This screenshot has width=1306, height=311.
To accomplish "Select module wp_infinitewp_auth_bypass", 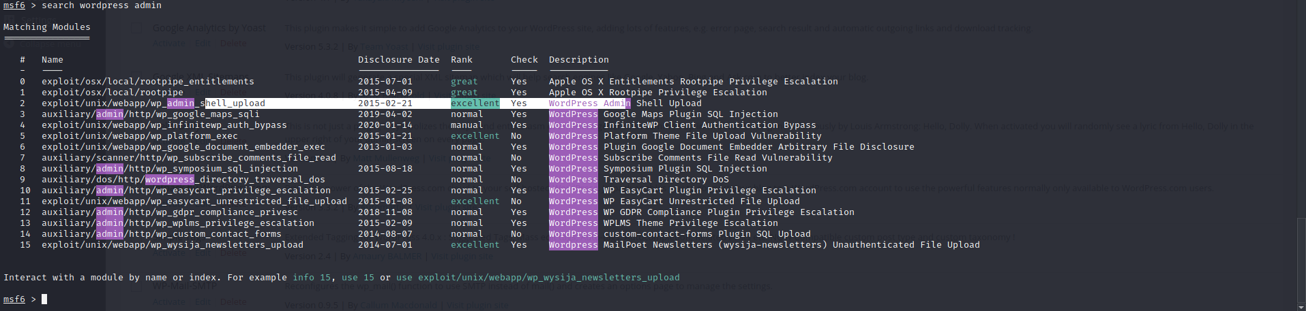I will tap(164, 125).
